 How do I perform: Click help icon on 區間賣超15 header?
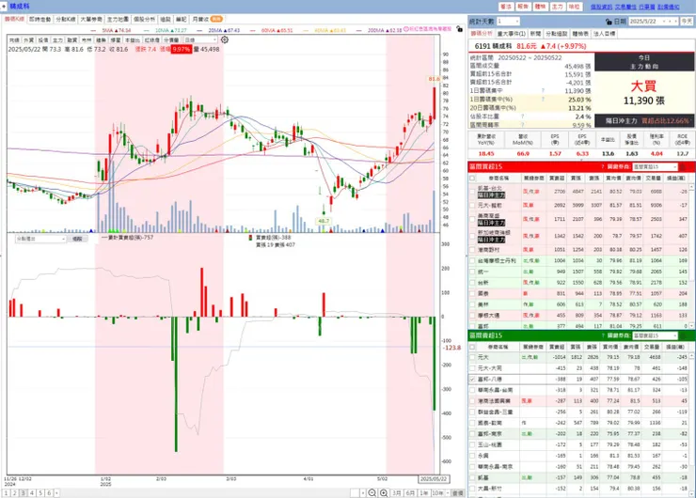click(603, 335)
